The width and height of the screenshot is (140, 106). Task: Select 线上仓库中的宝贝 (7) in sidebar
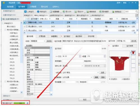click(x=11, y=19)
